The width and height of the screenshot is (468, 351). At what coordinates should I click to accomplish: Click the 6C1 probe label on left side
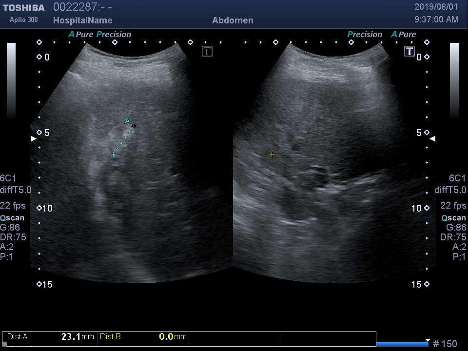[x=8, y=178]
